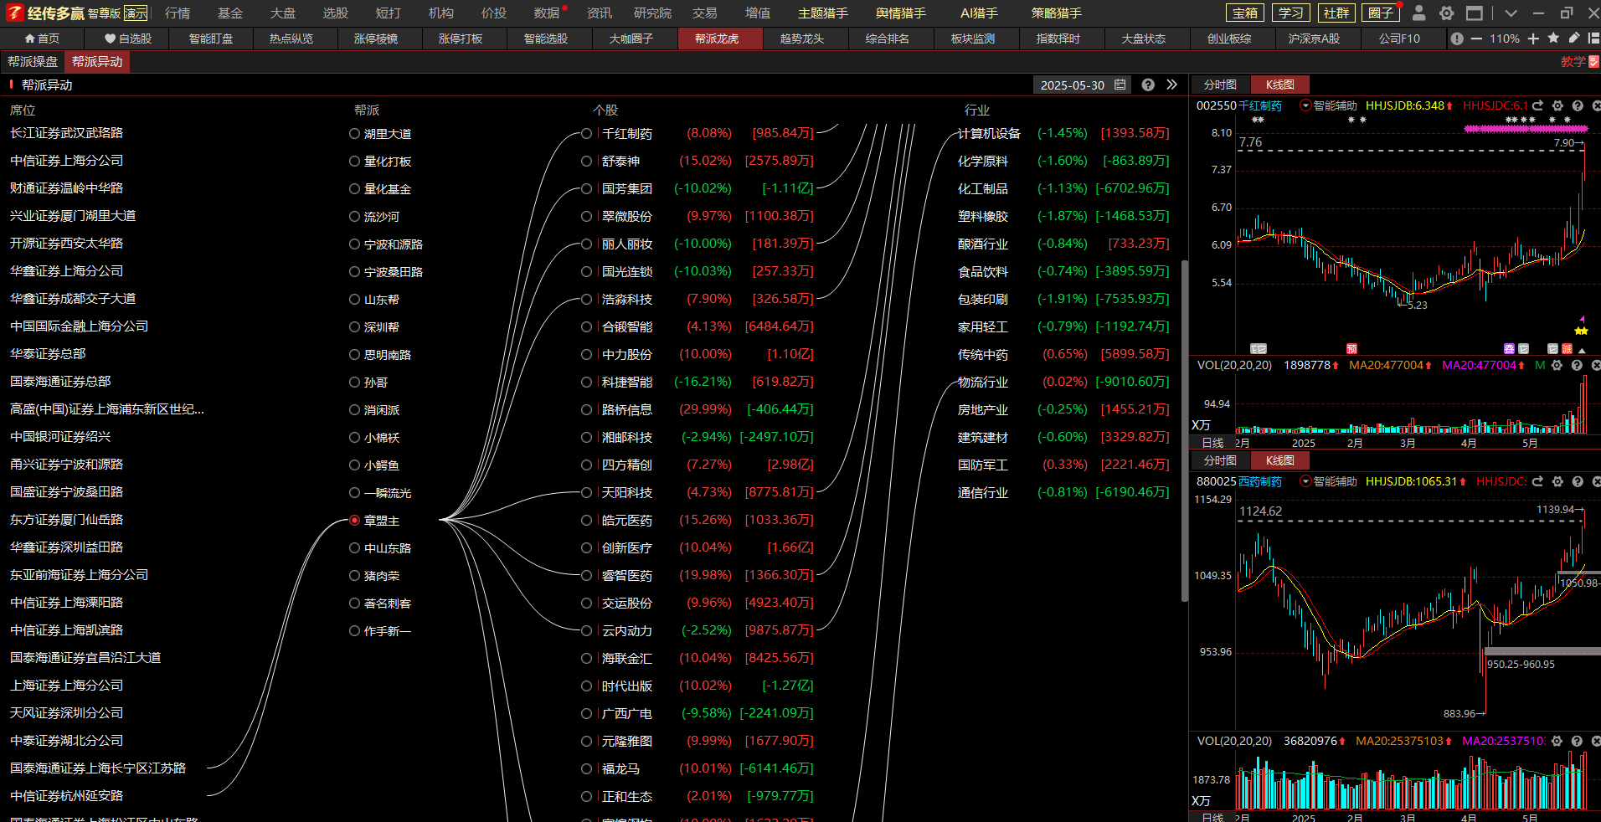1601x822 pixels.
Task: Click the pencil edit icon in toolbar
Action: (1573, 38)
